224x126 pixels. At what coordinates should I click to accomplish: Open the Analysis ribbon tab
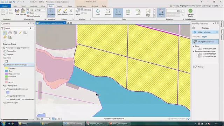click(34, 6)
